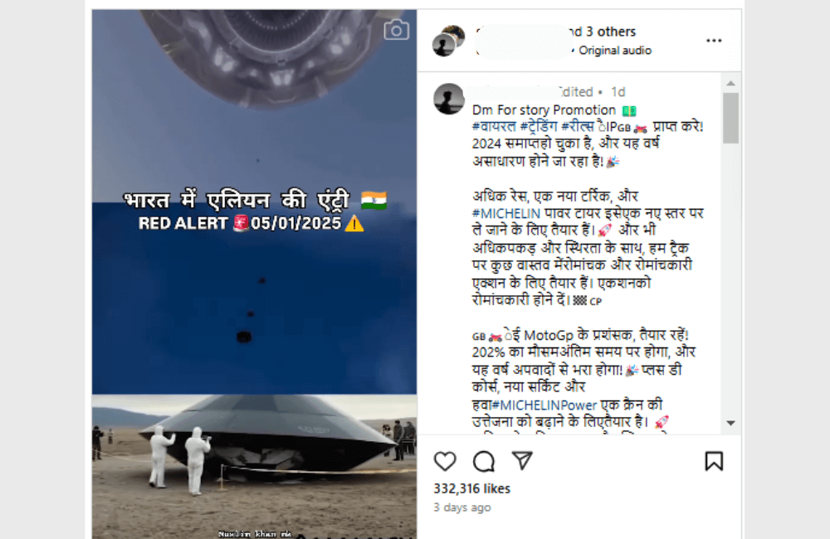
Task: Open the three-dot more options menu
Action: 714,41
